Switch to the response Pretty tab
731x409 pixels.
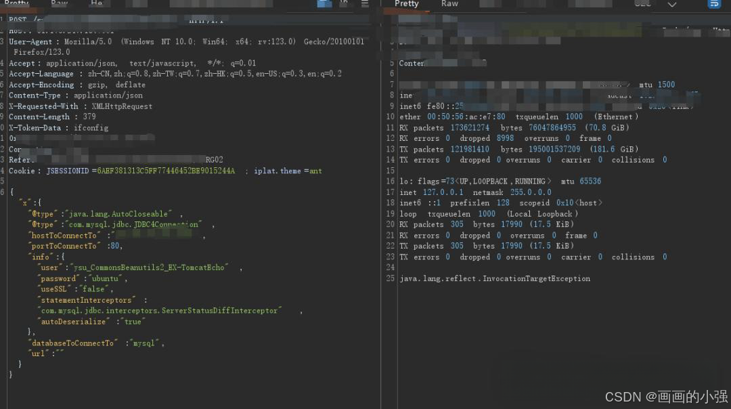coord(407,4)
